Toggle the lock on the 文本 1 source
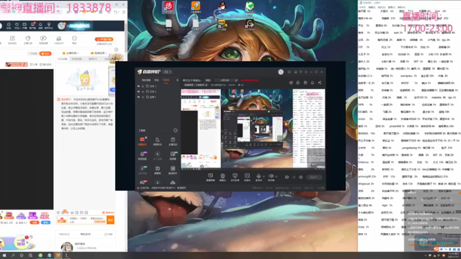 point(143,86)
